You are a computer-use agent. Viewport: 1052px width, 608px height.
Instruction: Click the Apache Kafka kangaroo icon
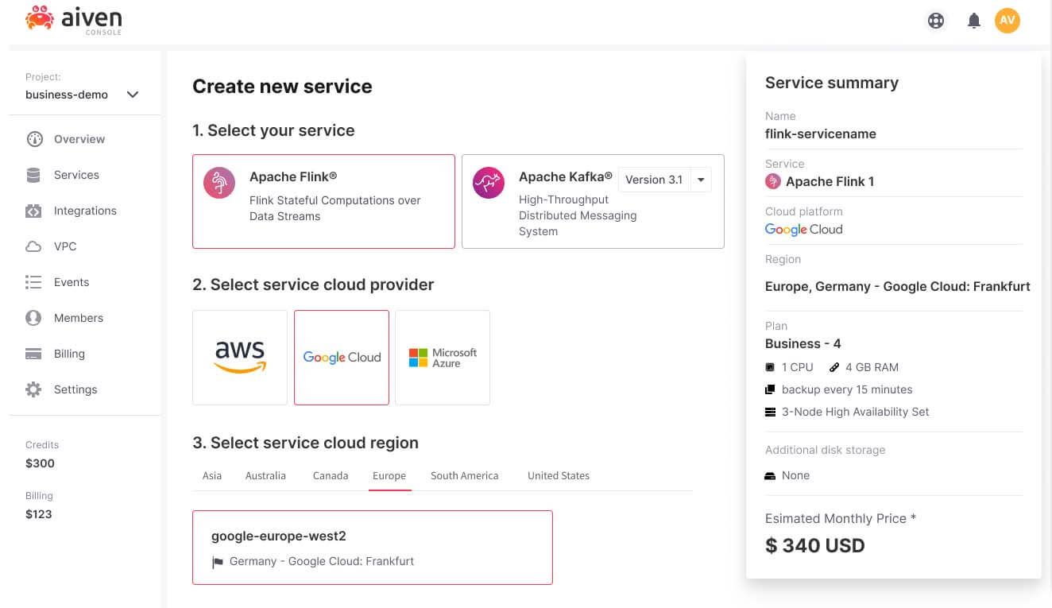pyautogui.click(x=489, y=183)
